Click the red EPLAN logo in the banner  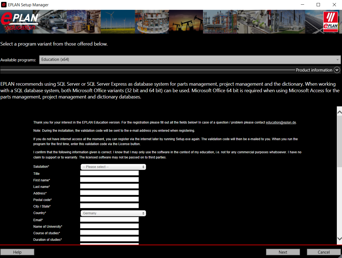331,22
